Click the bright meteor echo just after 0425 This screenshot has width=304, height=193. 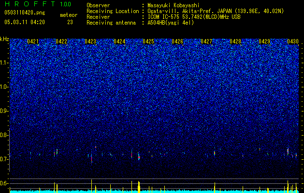(x=139, y=156)
